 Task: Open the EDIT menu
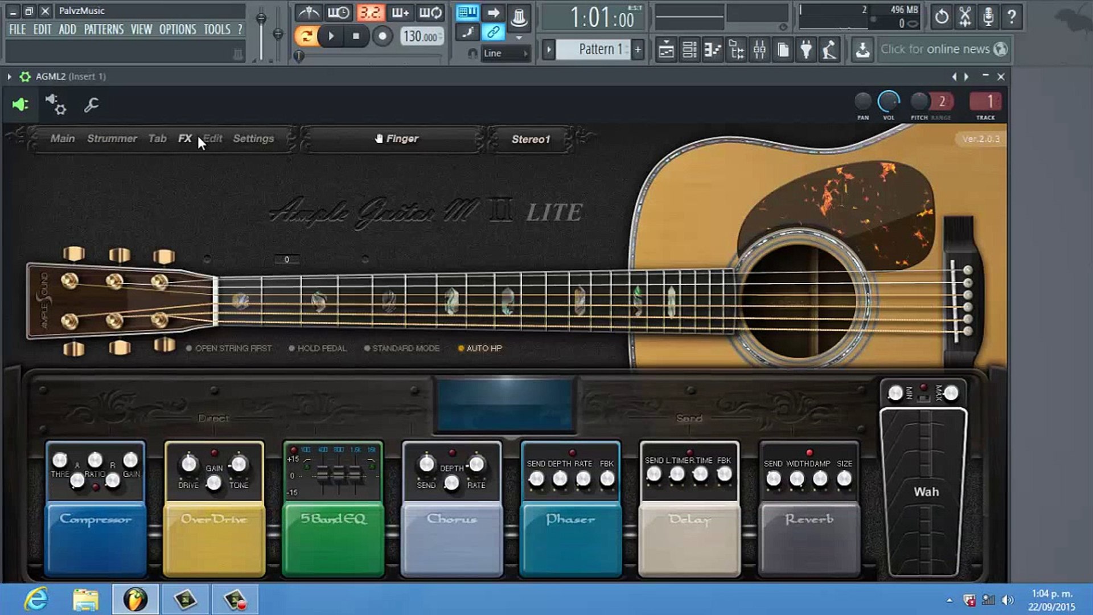point(42,30)
